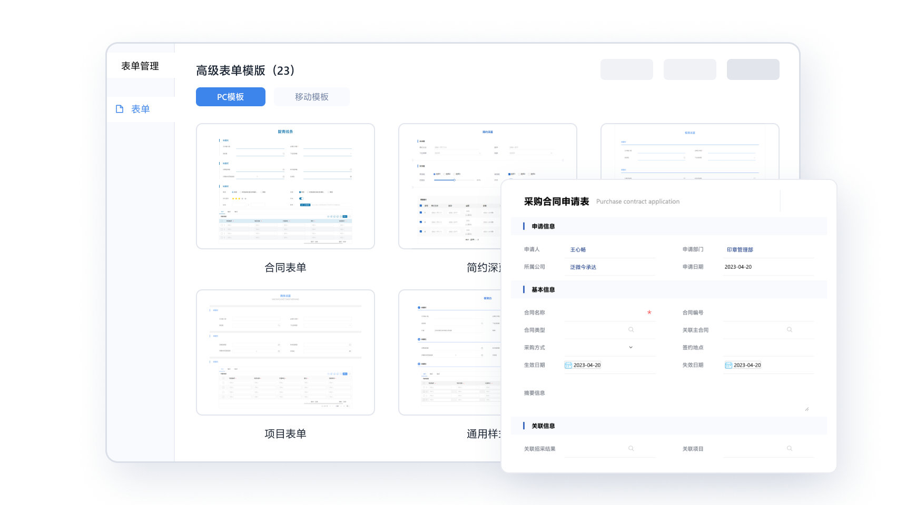Click the 合同表单 template label
Viewport: 906px width, 505px height.
285,268
